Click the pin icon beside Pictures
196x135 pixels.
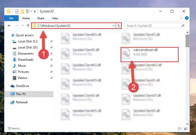51,72
